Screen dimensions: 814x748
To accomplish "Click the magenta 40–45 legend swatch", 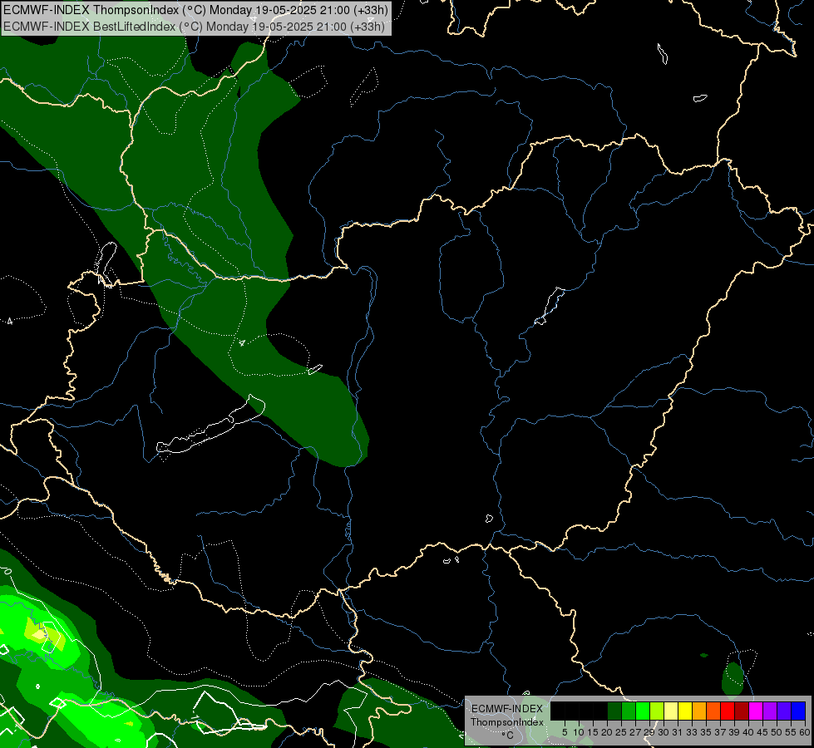I will (756, 711).
